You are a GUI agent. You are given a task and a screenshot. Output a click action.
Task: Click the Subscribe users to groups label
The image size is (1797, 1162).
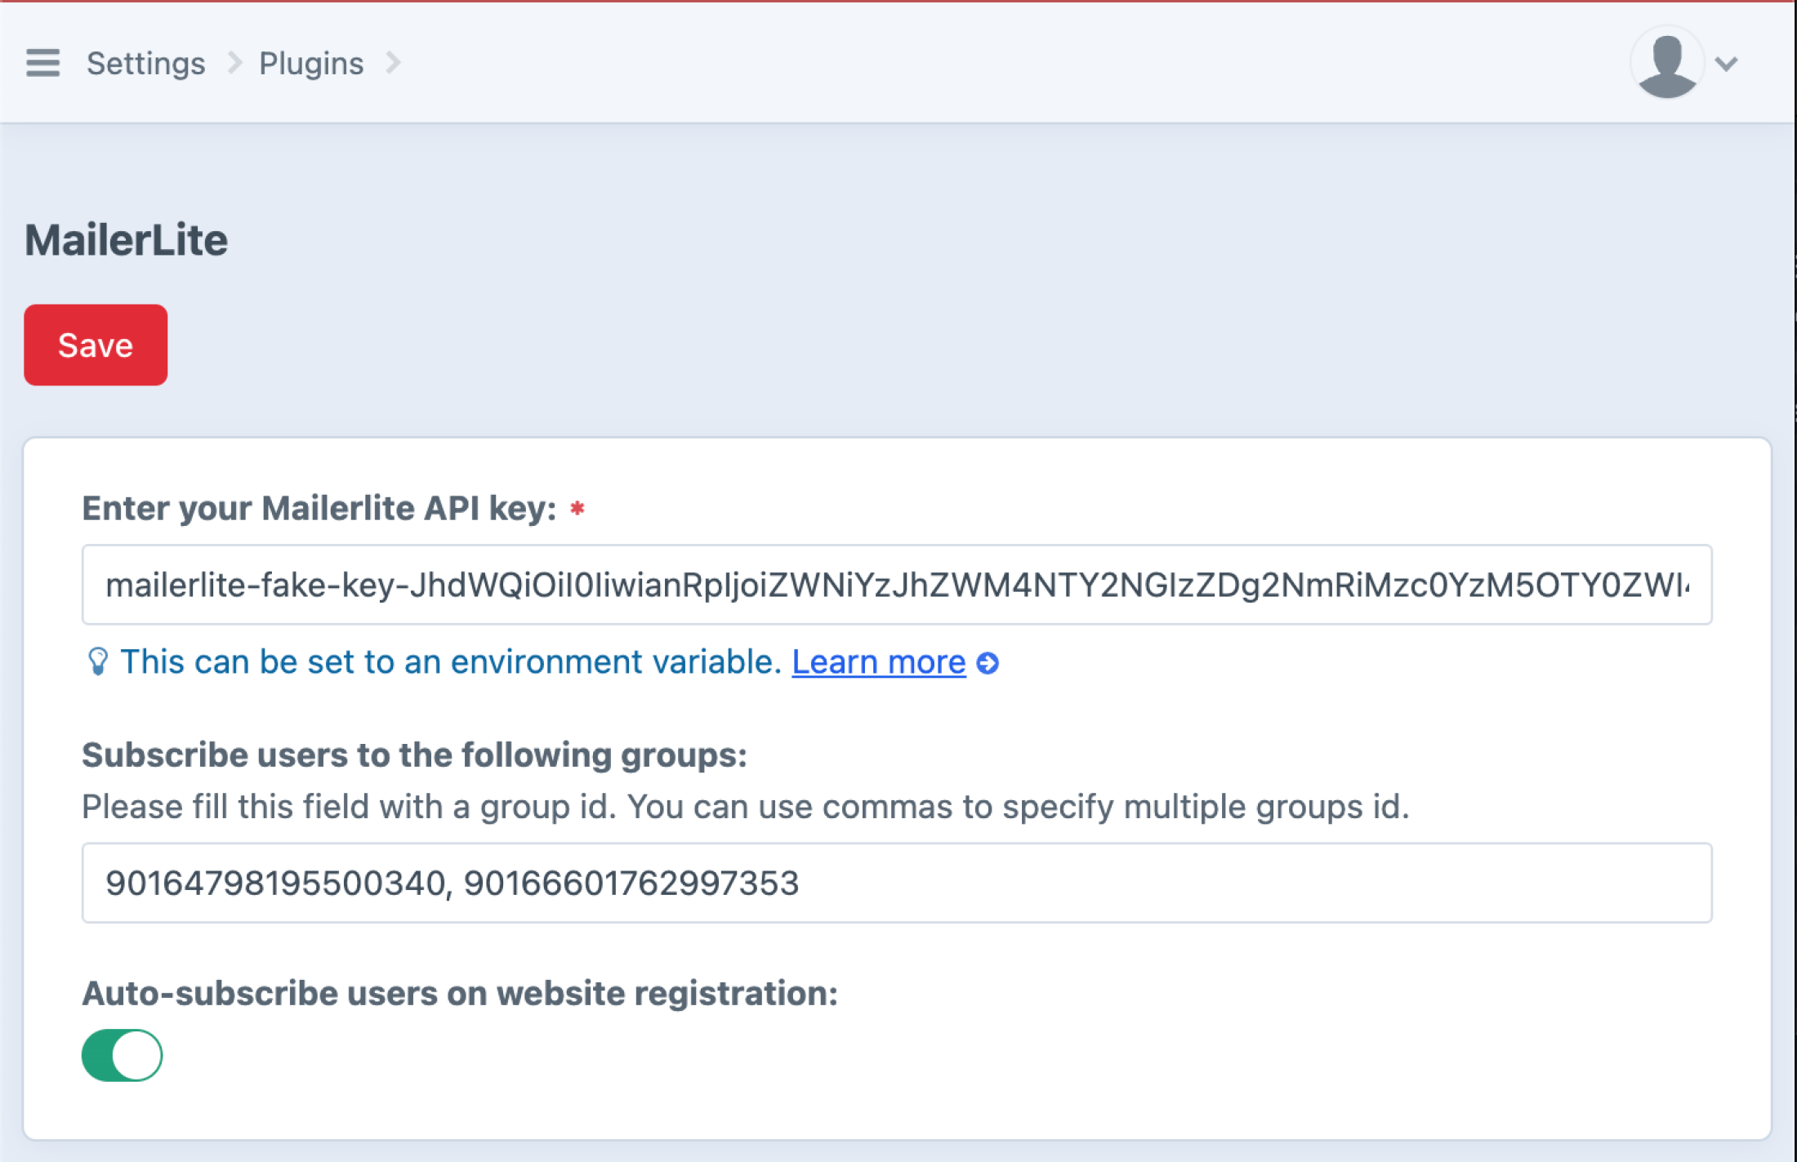click(x=414, y=755)
